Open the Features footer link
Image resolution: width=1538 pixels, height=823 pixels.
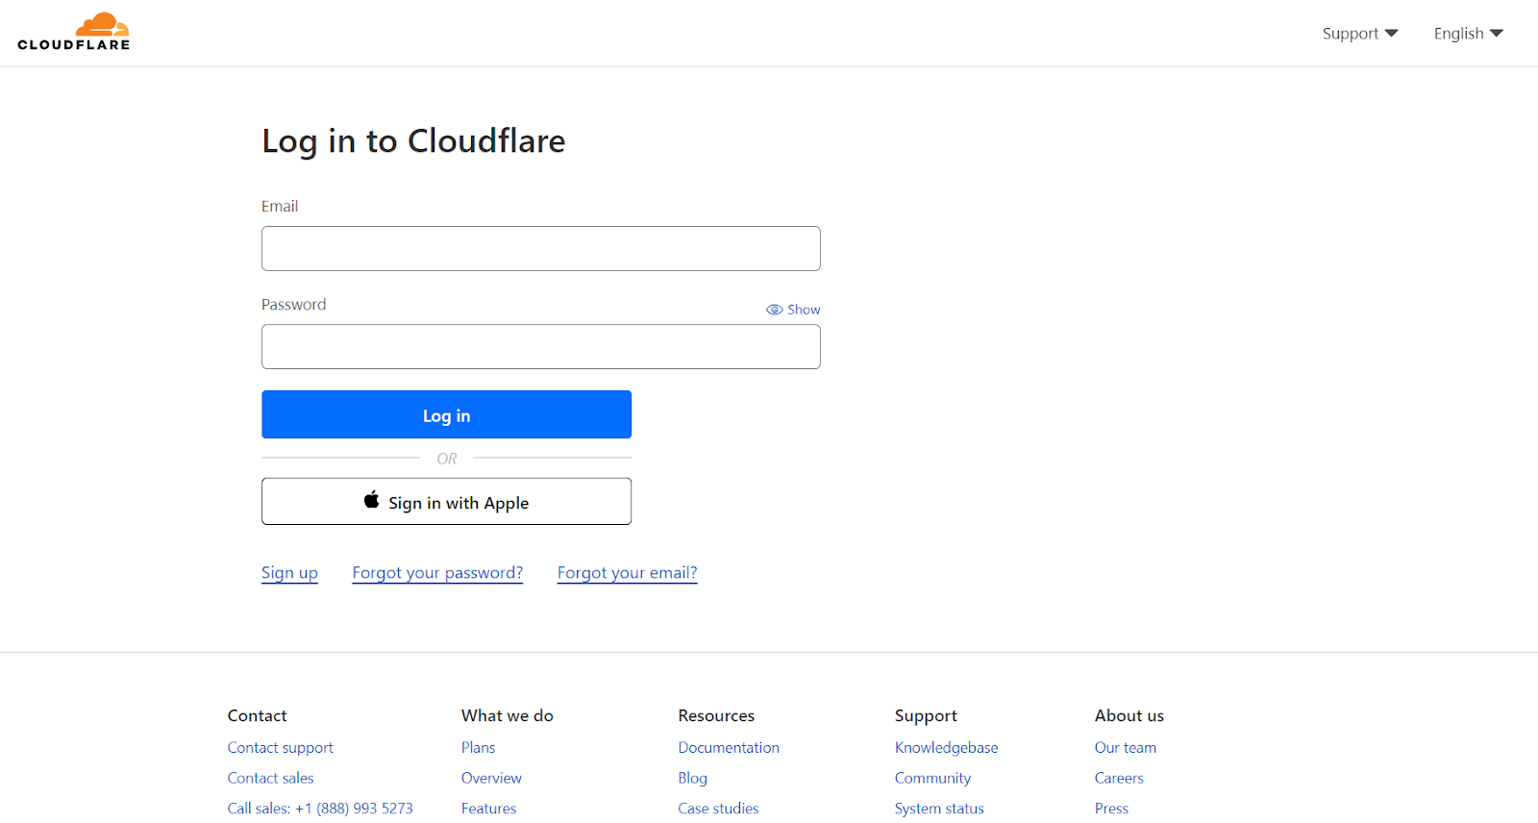pos(489,809)
